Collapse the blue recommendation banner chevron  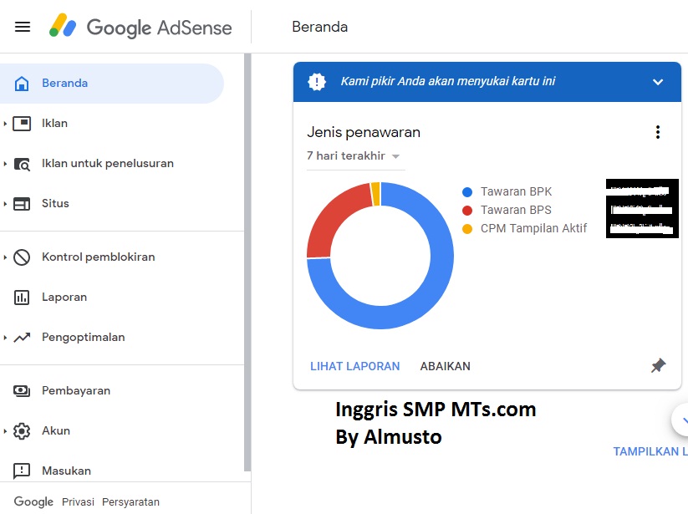click(658, 82)
